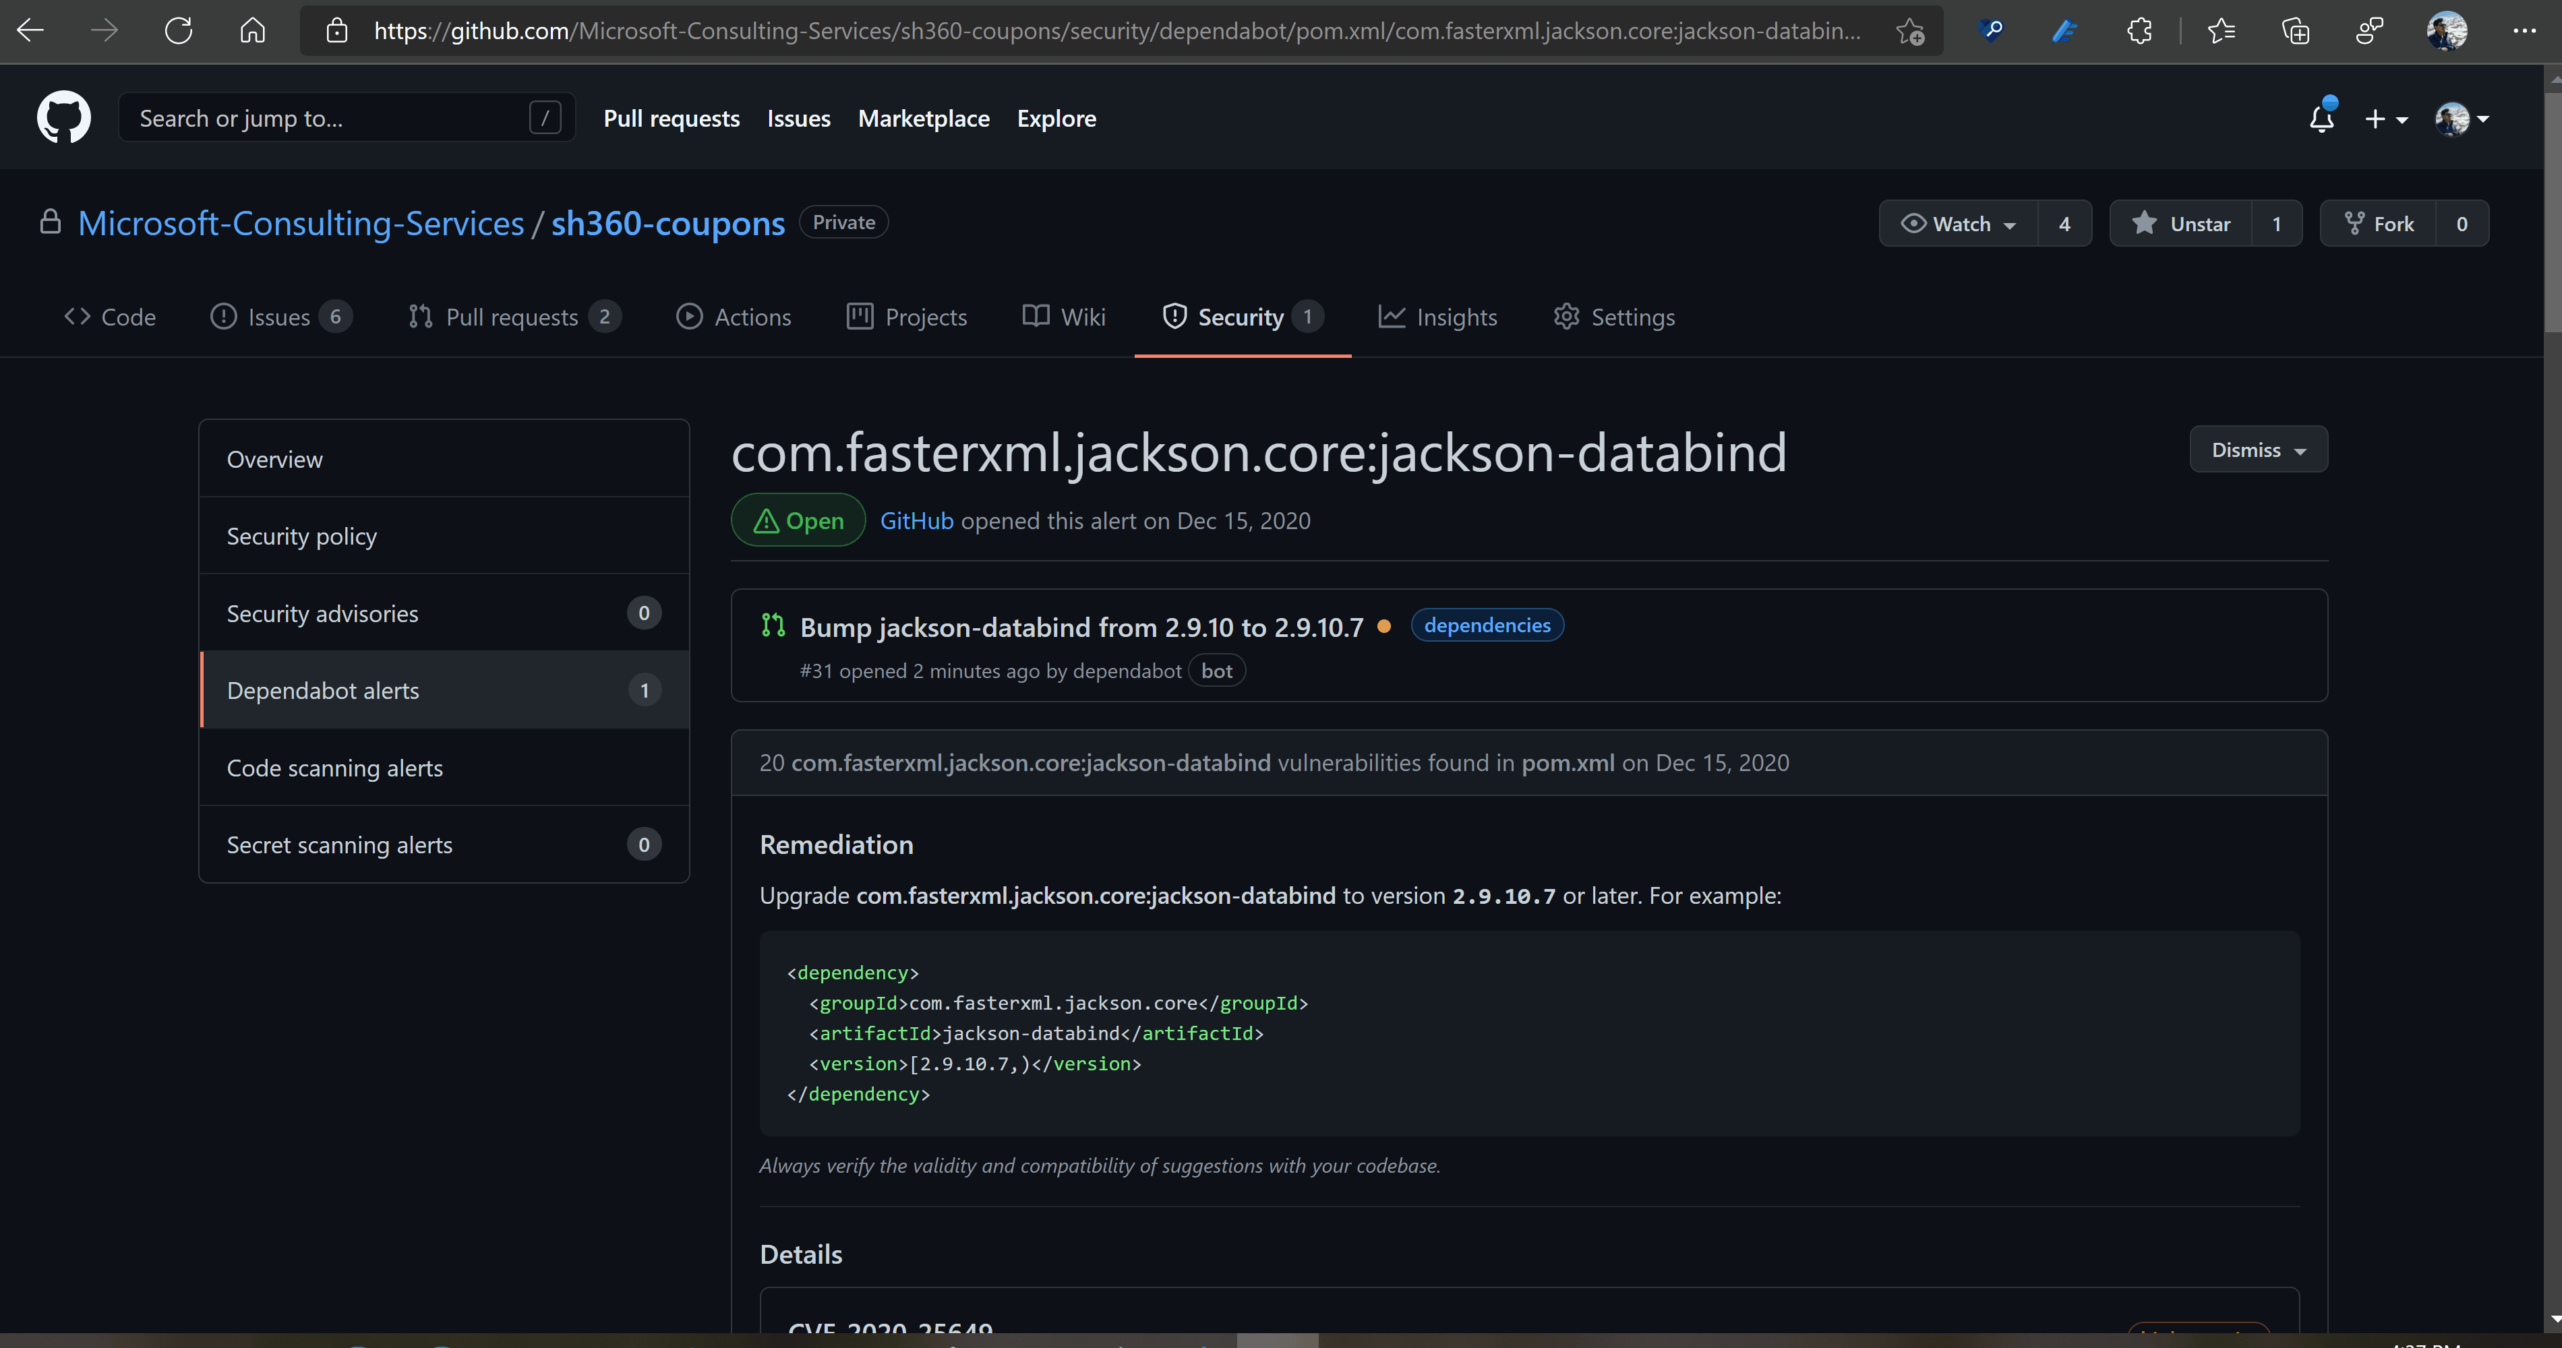Open the browser favorites list icon

click(2222, 31)
